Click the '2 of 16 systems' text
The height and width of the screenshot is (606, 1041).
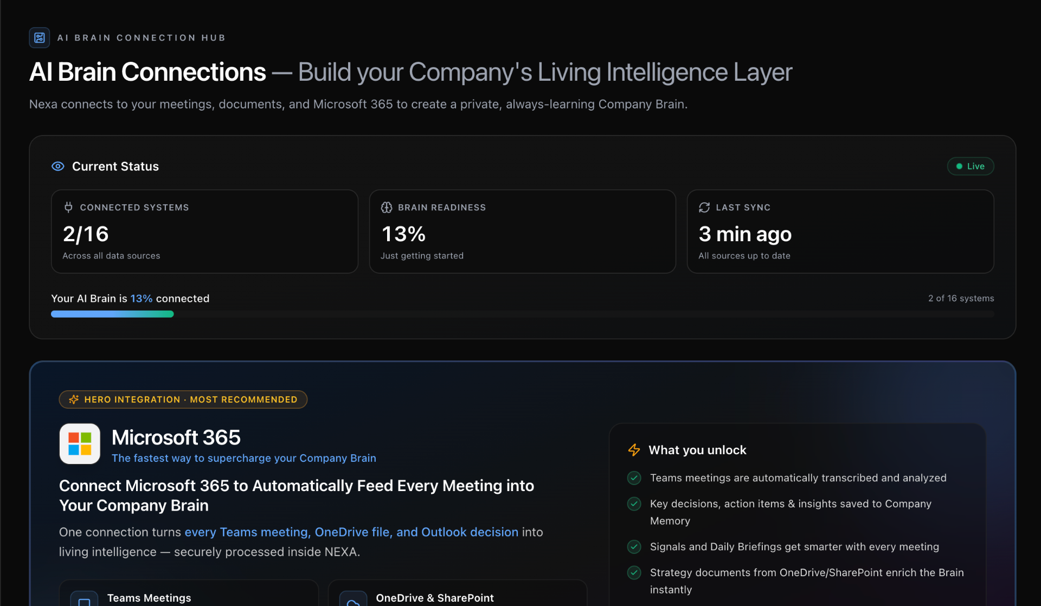tap(961, 298)
